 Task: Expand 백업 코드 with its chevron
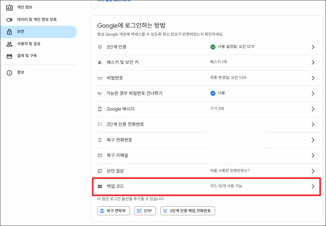(313, 186)
